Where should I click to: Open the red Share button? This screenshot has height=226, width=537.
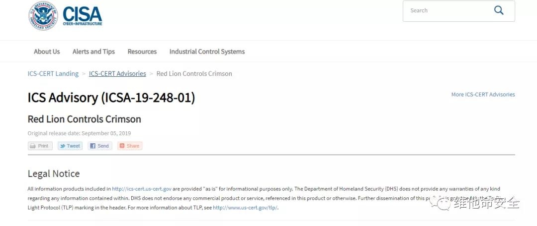130,146
